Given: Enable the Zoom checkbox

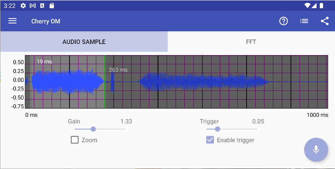Looking at the screenshot, I should click(x=75, y=140).
